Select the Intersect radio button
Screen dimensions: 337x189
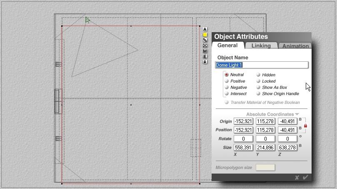(227, 93)
